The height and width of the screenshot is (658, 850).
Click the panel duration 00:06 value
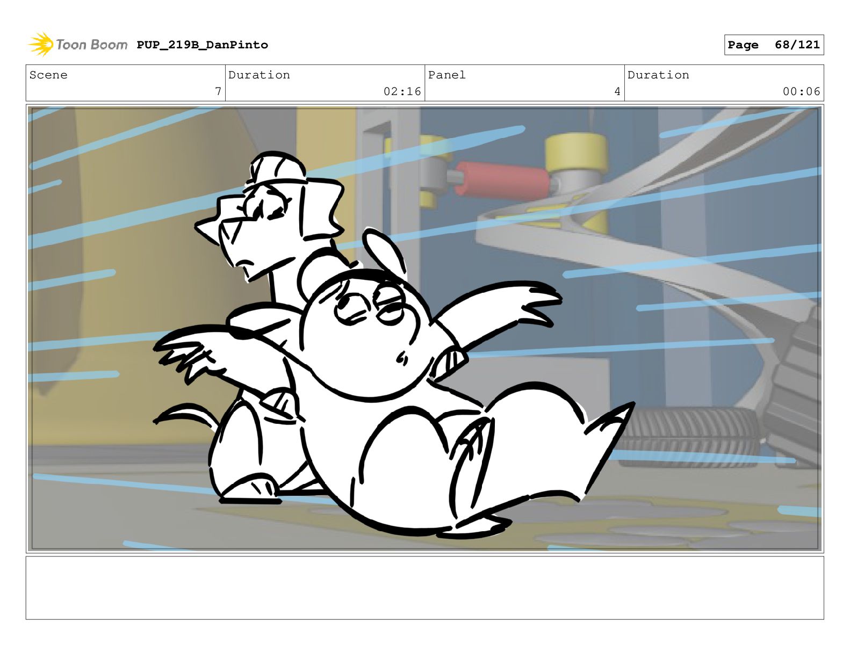(801, 92)
